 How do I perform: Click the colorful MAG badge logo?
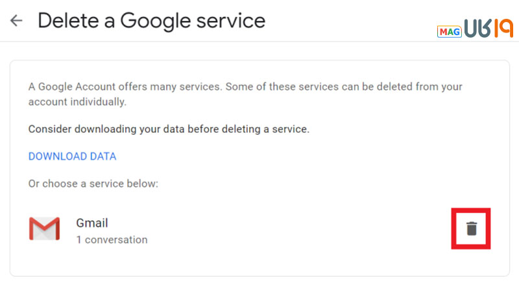pyautogui.click(x=449, y=32)
